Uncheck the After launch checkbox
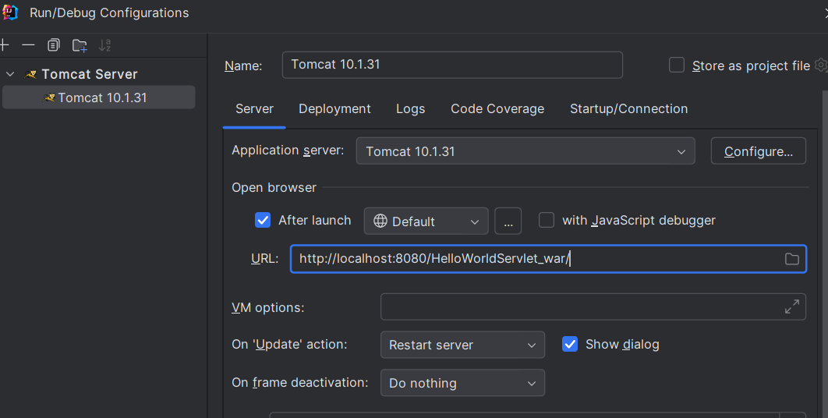828x418 pixels. click(263, 220)
